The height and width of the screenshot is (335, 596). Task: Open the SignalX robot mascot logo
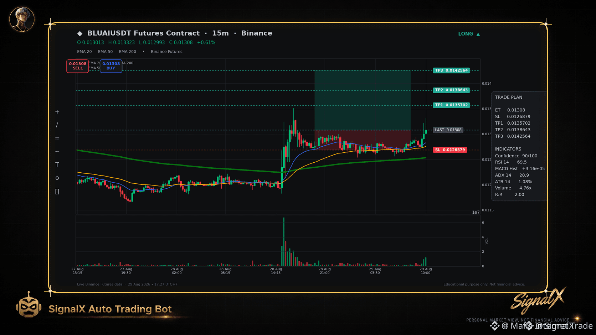click(x=29, y=304)
